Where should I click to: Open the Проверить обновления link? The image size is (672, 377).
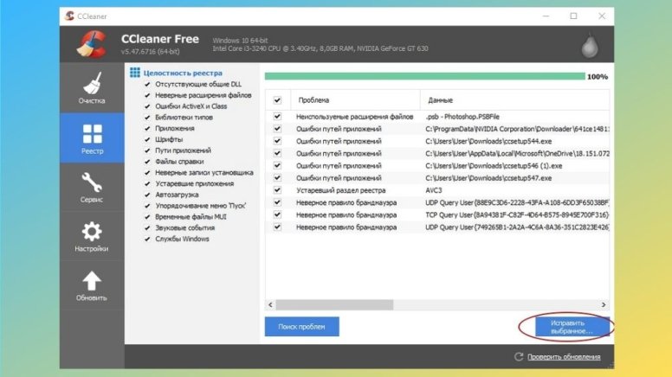[x=564, y=357]
